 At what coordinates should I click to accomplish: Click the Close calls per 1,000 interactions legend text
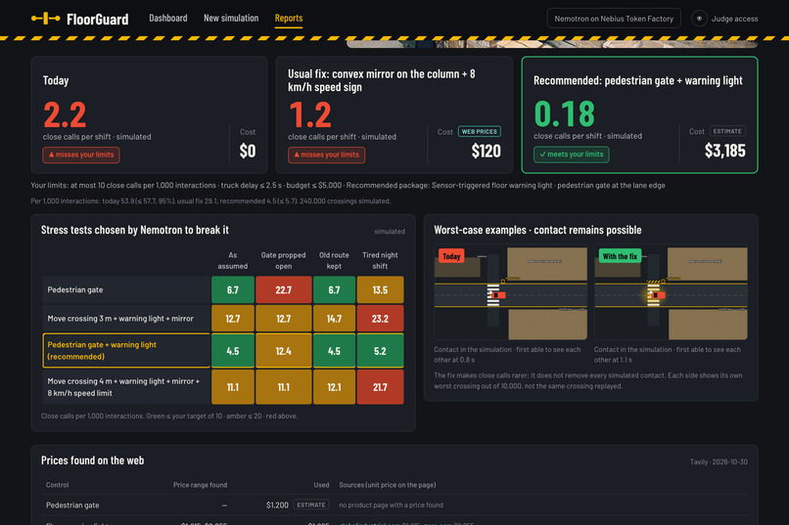coord(169,416)
